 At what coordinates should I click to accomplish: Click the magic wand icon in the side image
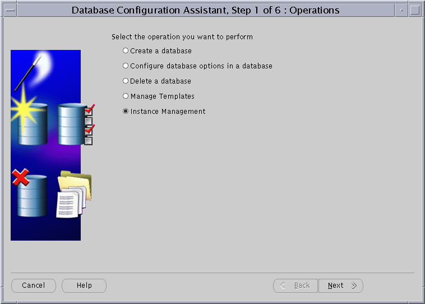(x=28, y=72)
